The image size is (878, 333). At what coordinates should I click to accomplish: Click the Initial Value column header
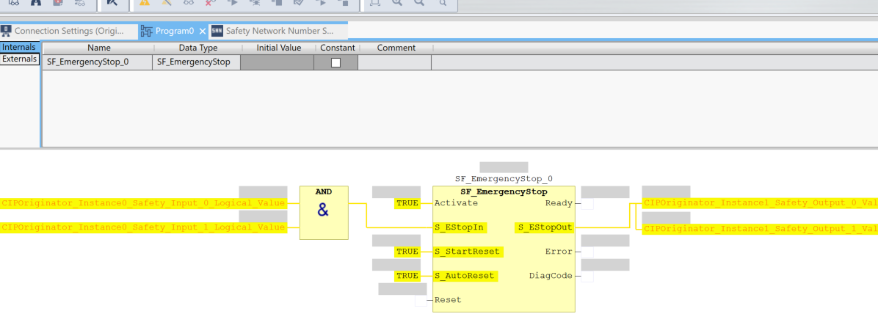[x=278, y=48]
